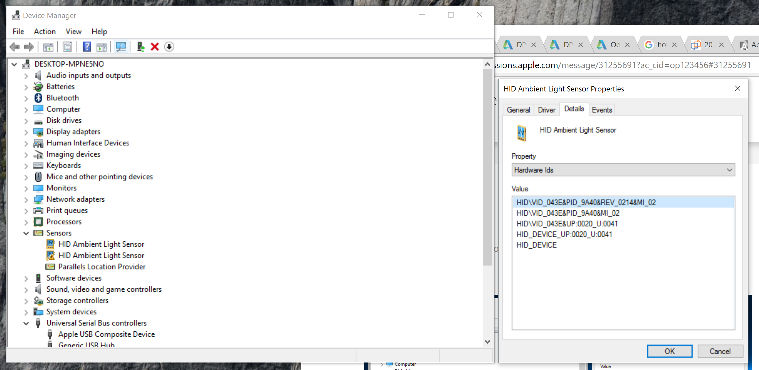759x370 pixels.
Task: Switch to the Events tab
Action: click(602, 110)
